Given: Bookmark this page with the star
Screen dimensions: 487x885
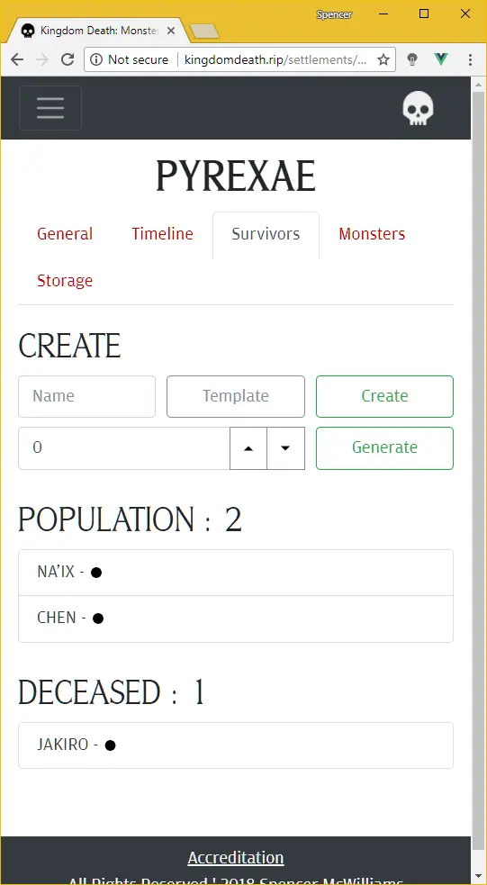Looking at the screenshot, I should point(383,59).
